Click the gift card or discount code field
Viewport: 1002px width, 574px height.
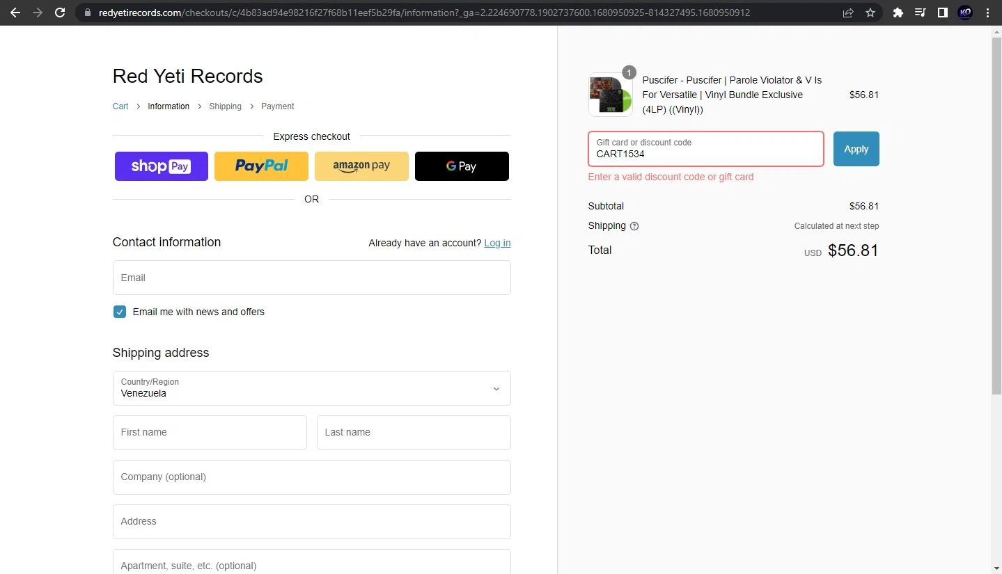point(706,149)
